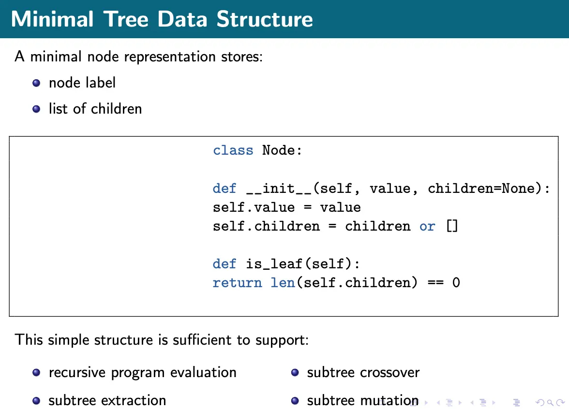The height and width of the screenshot is (409, 569).
Task: Click the subsection navigation icon
Action: coord(449,402)
